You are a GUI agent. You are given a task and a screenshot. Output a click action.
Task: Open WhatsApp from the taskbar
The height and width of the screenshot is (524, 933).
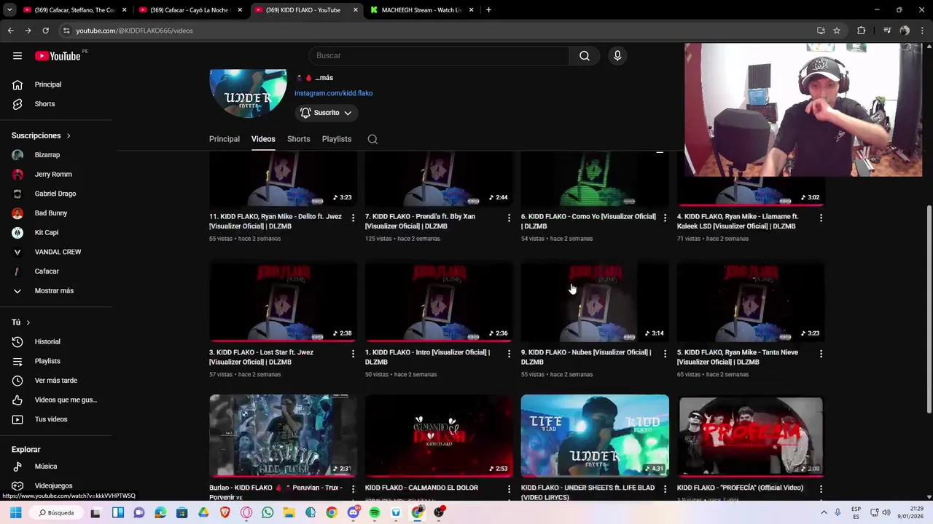tap(268, 512)
